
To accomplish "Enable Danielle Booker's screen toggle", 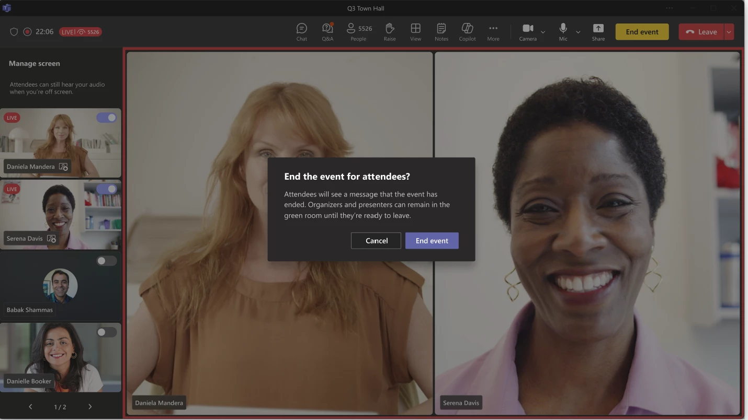I will [x=107, y=332].
